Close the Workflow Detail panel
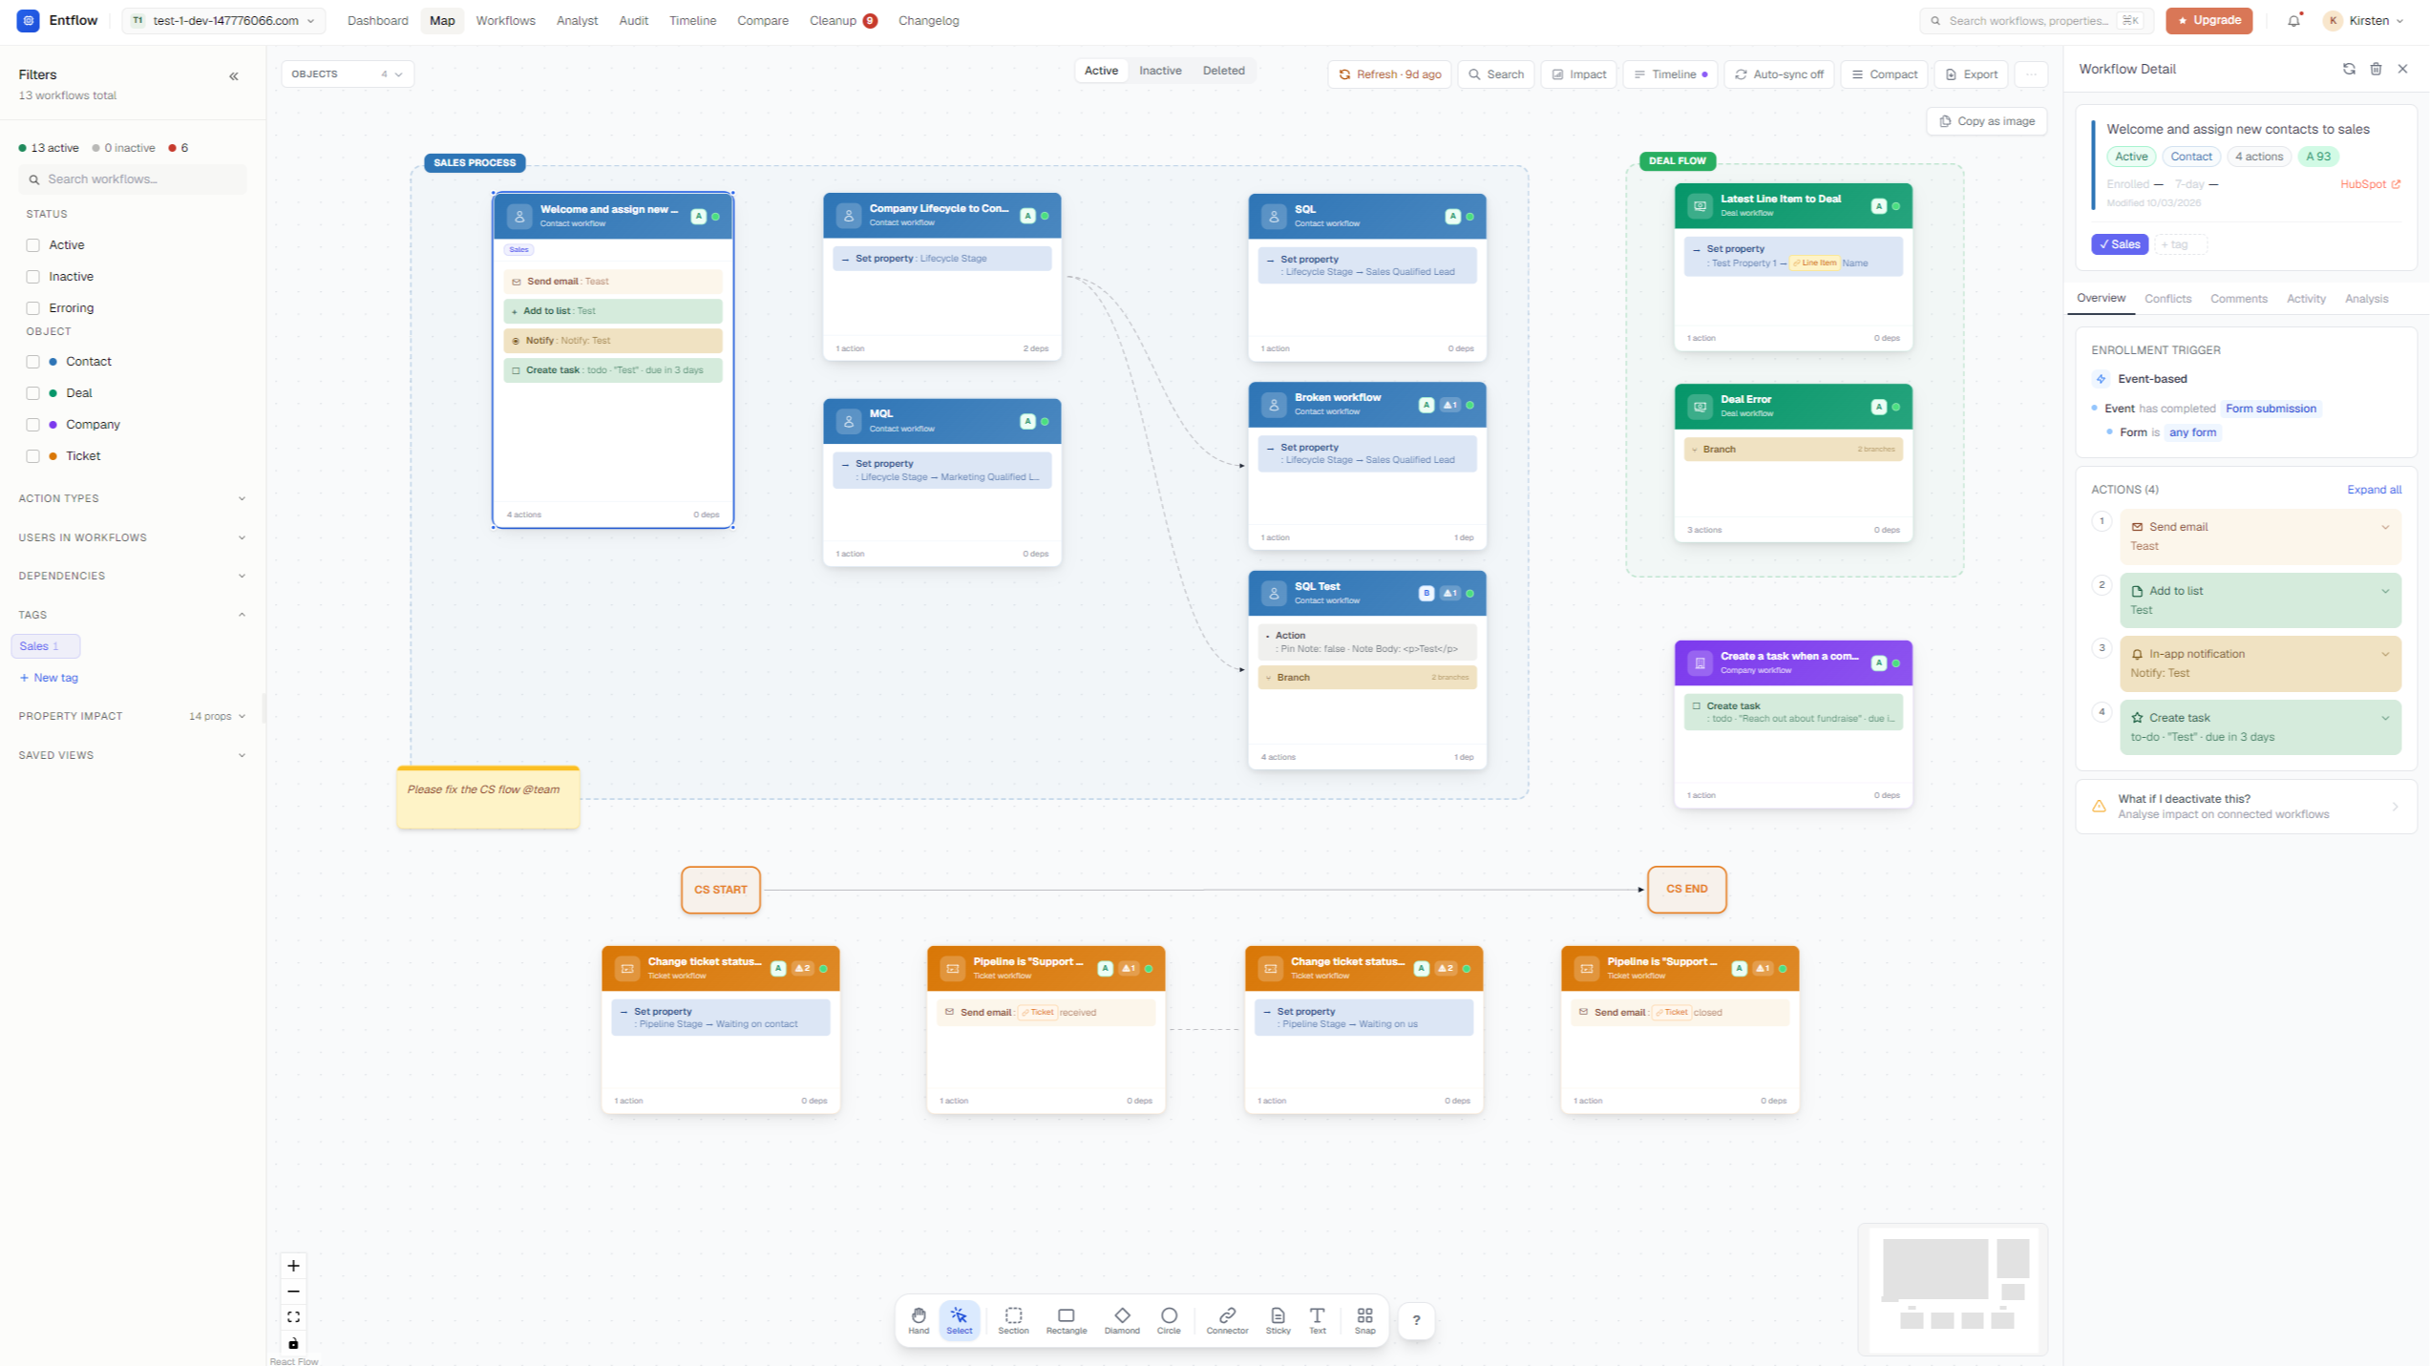 tap(2402, 69)
